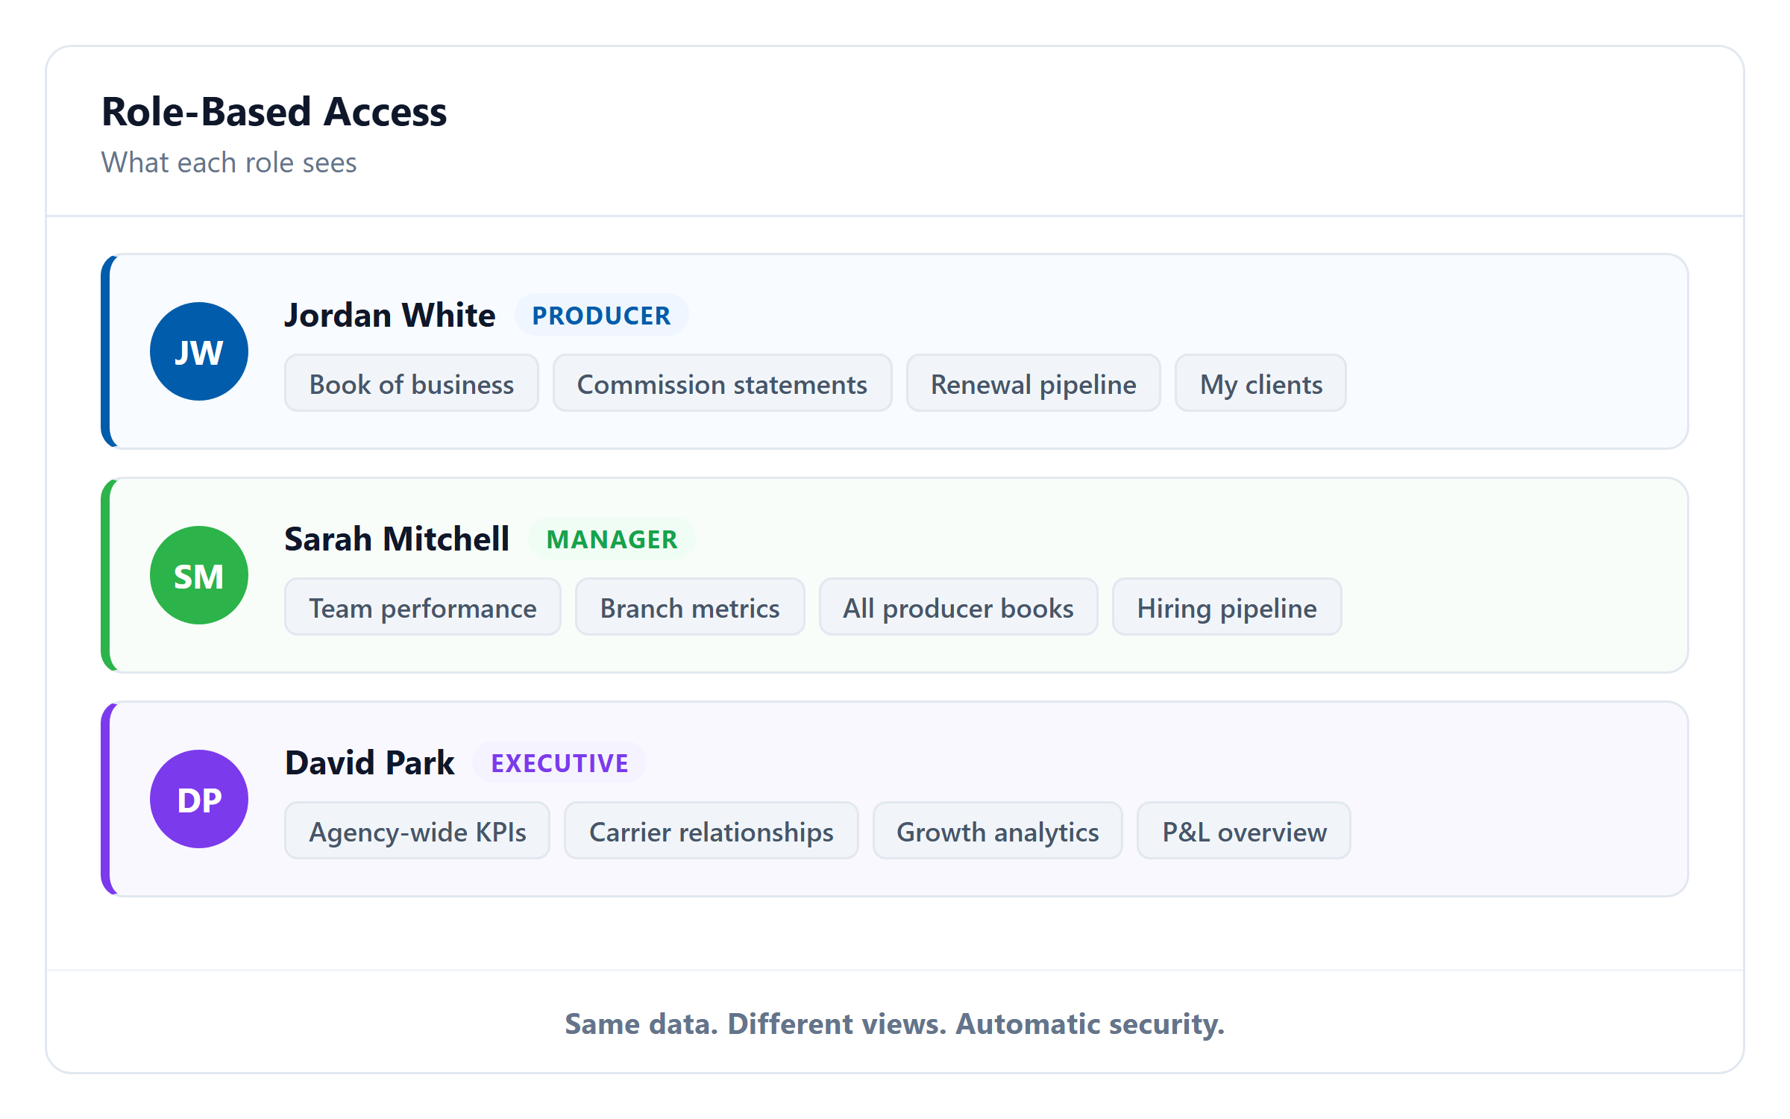Click the SM avatar for Sarah Mitchell
This screenshot has width=1790, height=1119.
(198, 574)
